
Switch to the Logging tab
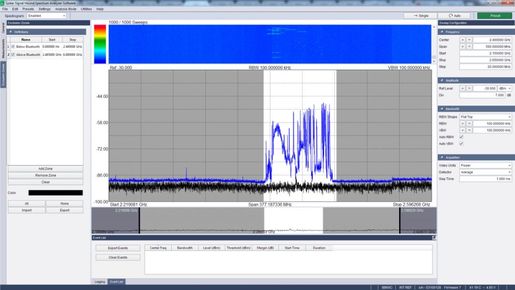(x=99, y=282)
